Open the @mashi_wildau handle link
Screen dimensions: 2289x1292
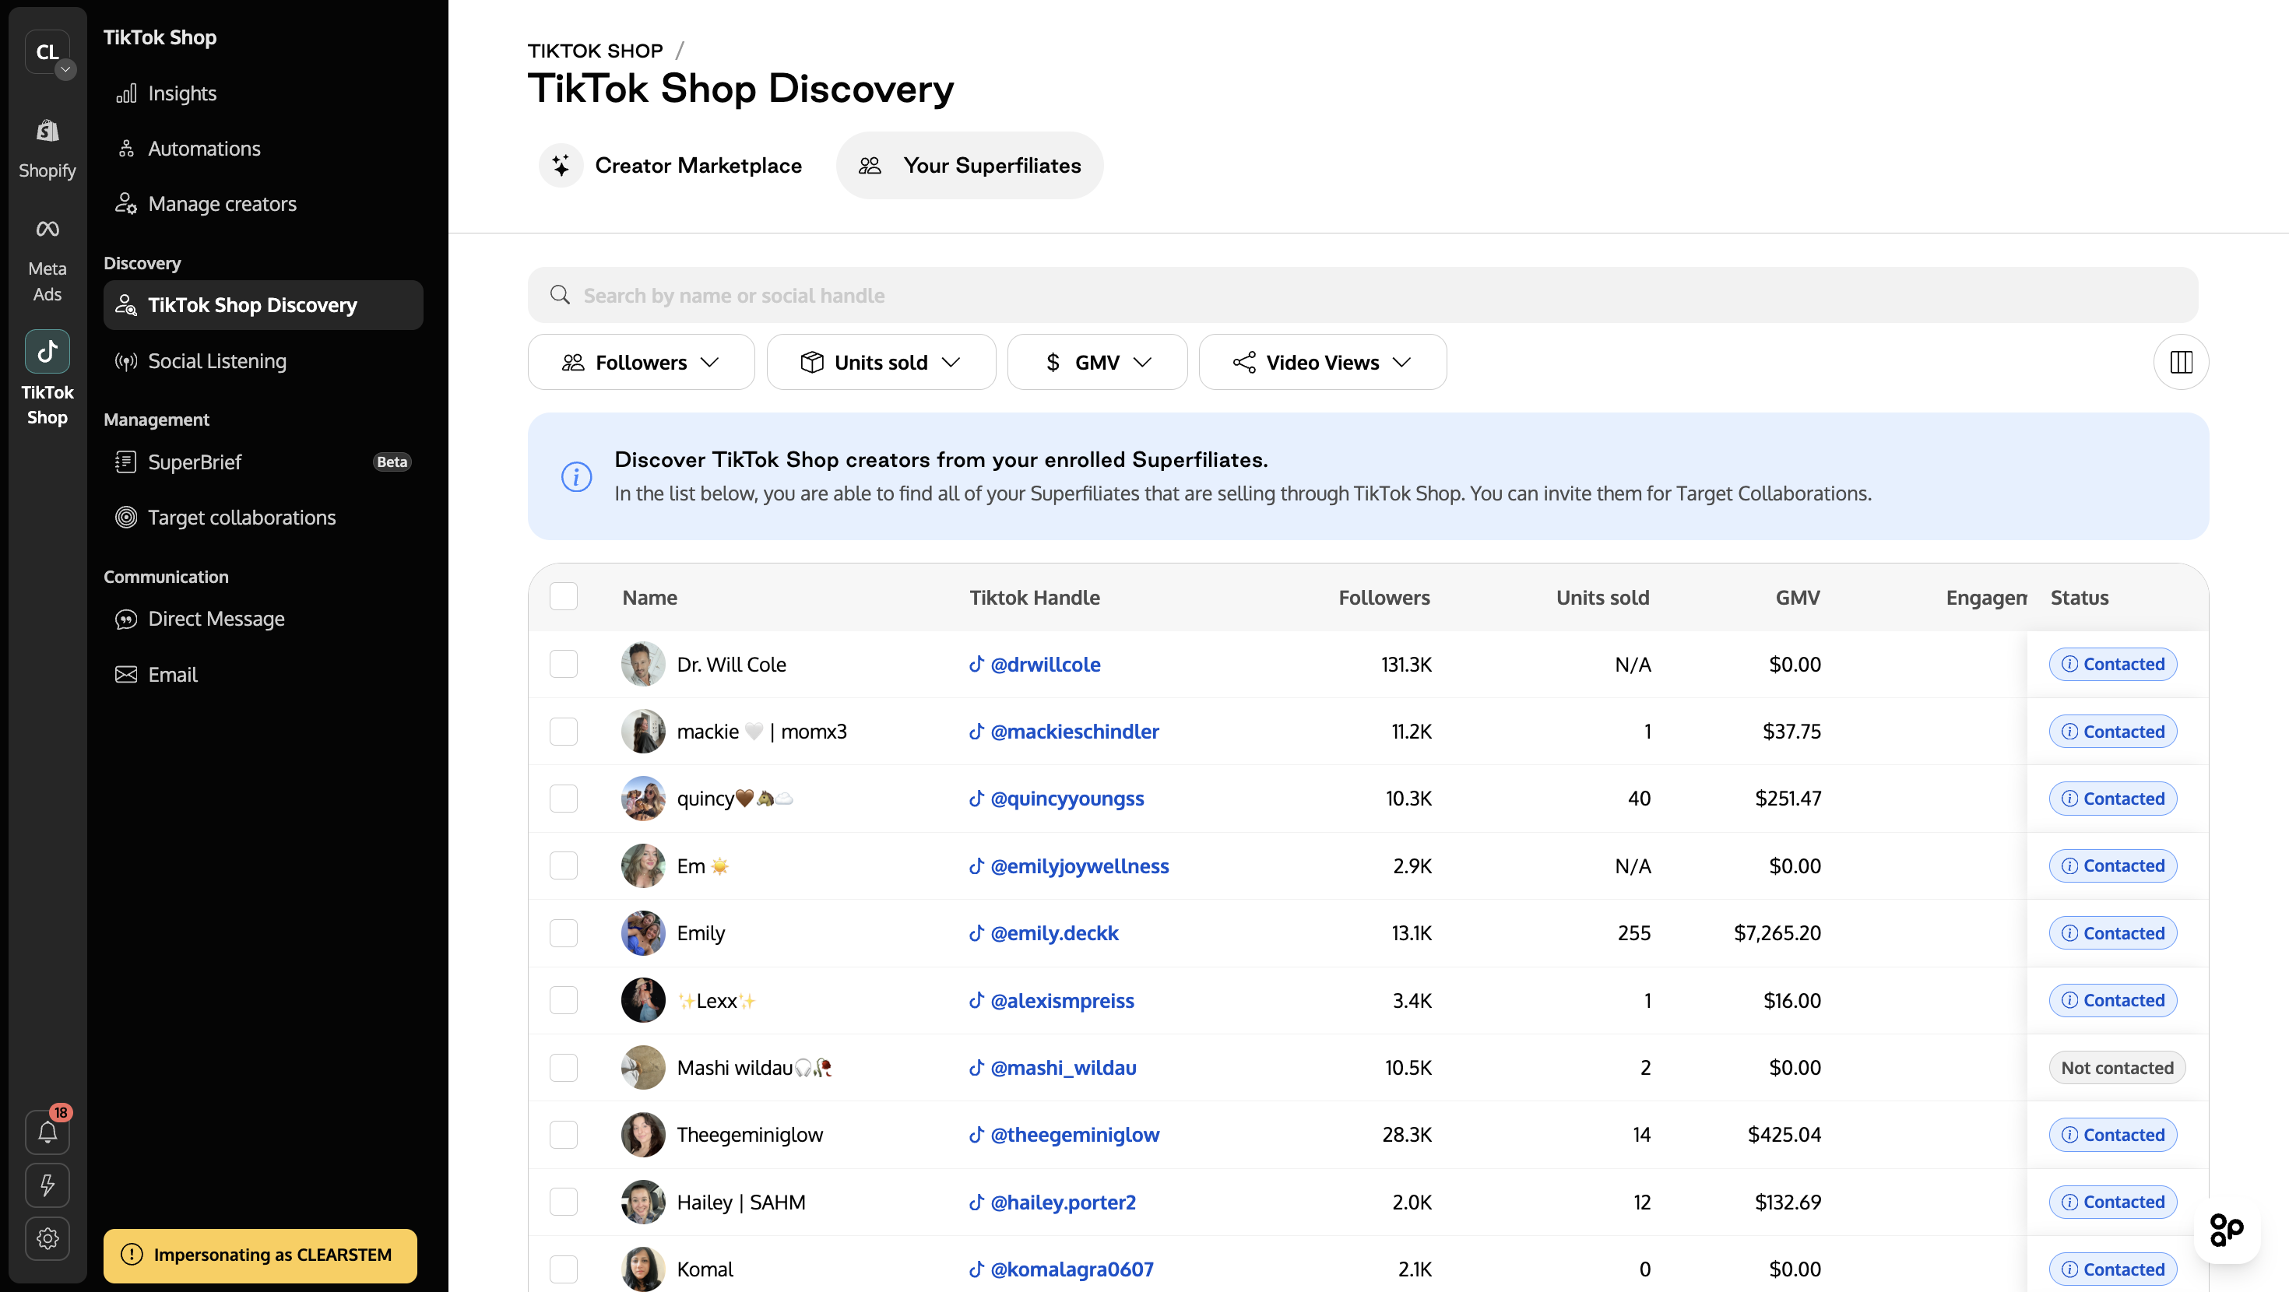[1063, 1067]
